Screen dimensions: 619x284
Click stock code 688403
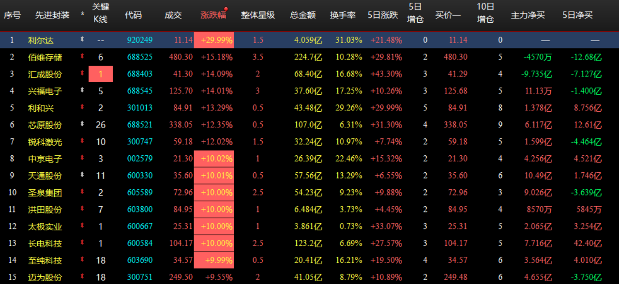click(x=140, y=74)
